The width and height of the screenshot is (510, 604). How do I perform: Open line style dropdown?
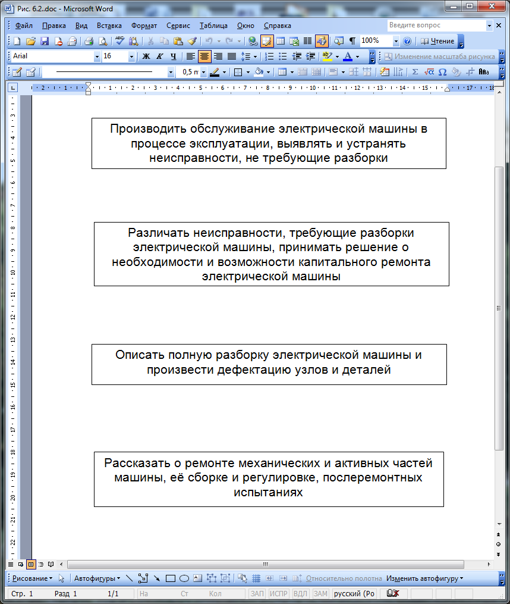(171, 72)
